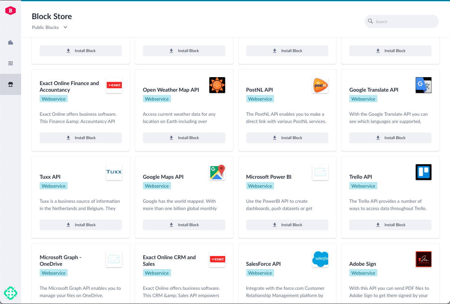The width and height of the screenshot is (450, 304).
Task: Click the plugin icon at sidebar bottom
Action: (x=10, y=293)
